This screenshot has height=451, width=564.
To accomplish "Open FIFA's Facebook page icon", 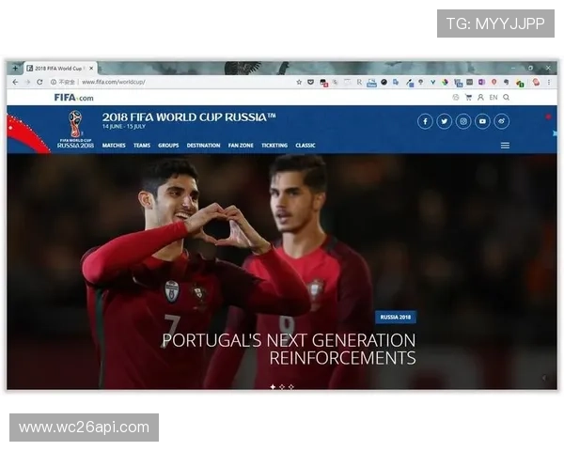I will pos(425,121).
